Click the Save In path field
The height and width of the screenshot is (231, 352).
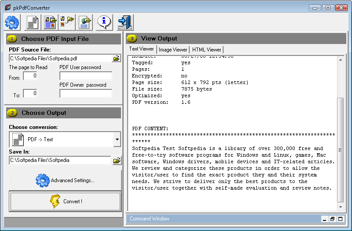[60, 160]
